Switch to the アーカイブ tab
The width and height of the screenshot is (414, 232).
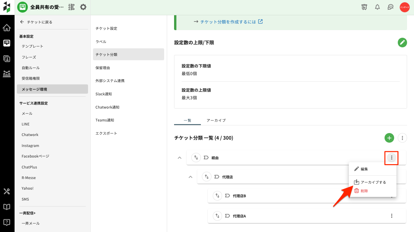coord(216,120)
